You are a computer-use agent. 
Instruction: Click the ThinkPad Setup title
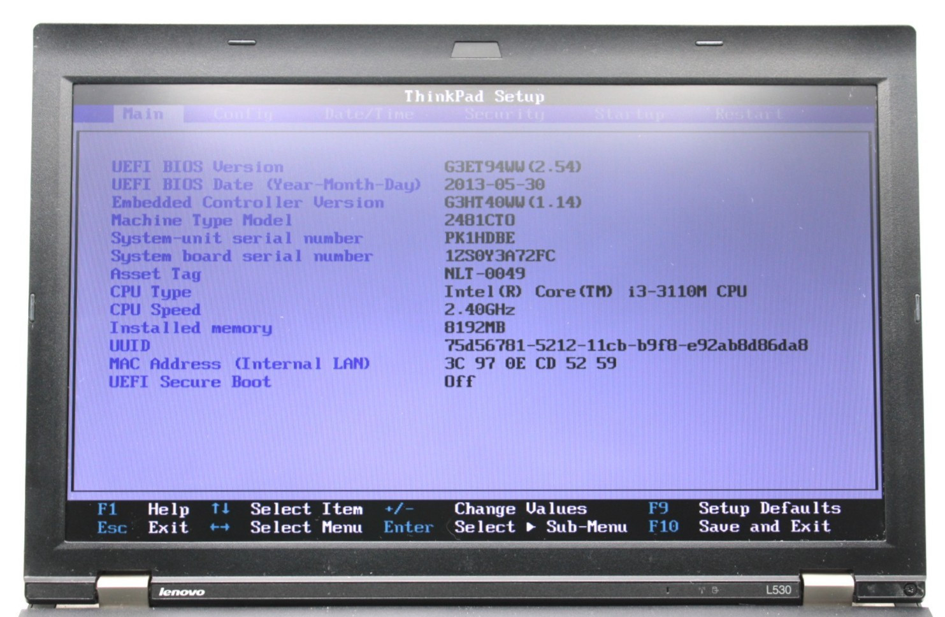tap(474, 96)
